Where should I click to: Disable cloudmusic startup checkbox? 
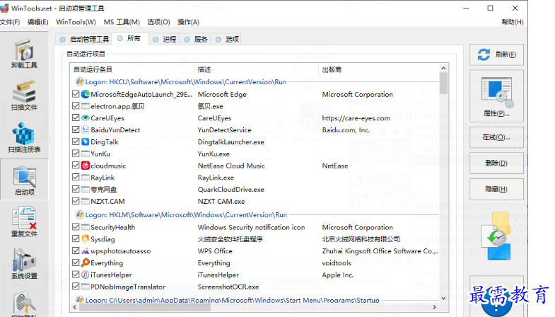pos(76,165)
